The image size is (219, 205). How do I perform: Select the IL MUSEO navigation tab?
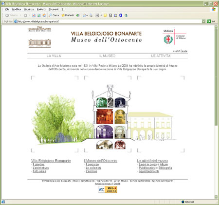click(107, 56)
